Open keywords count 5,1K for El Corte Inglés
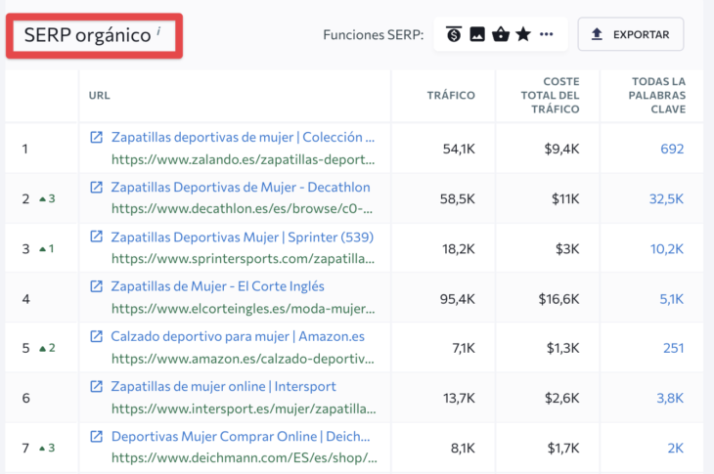 [672, 299]
